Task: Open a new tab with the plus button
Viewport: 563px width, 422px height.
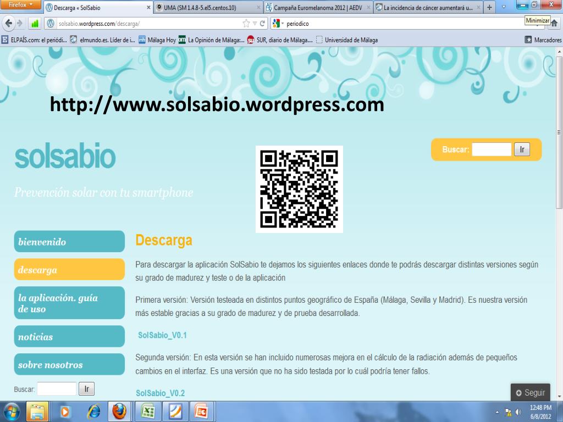Action: [x=489, y=8]
